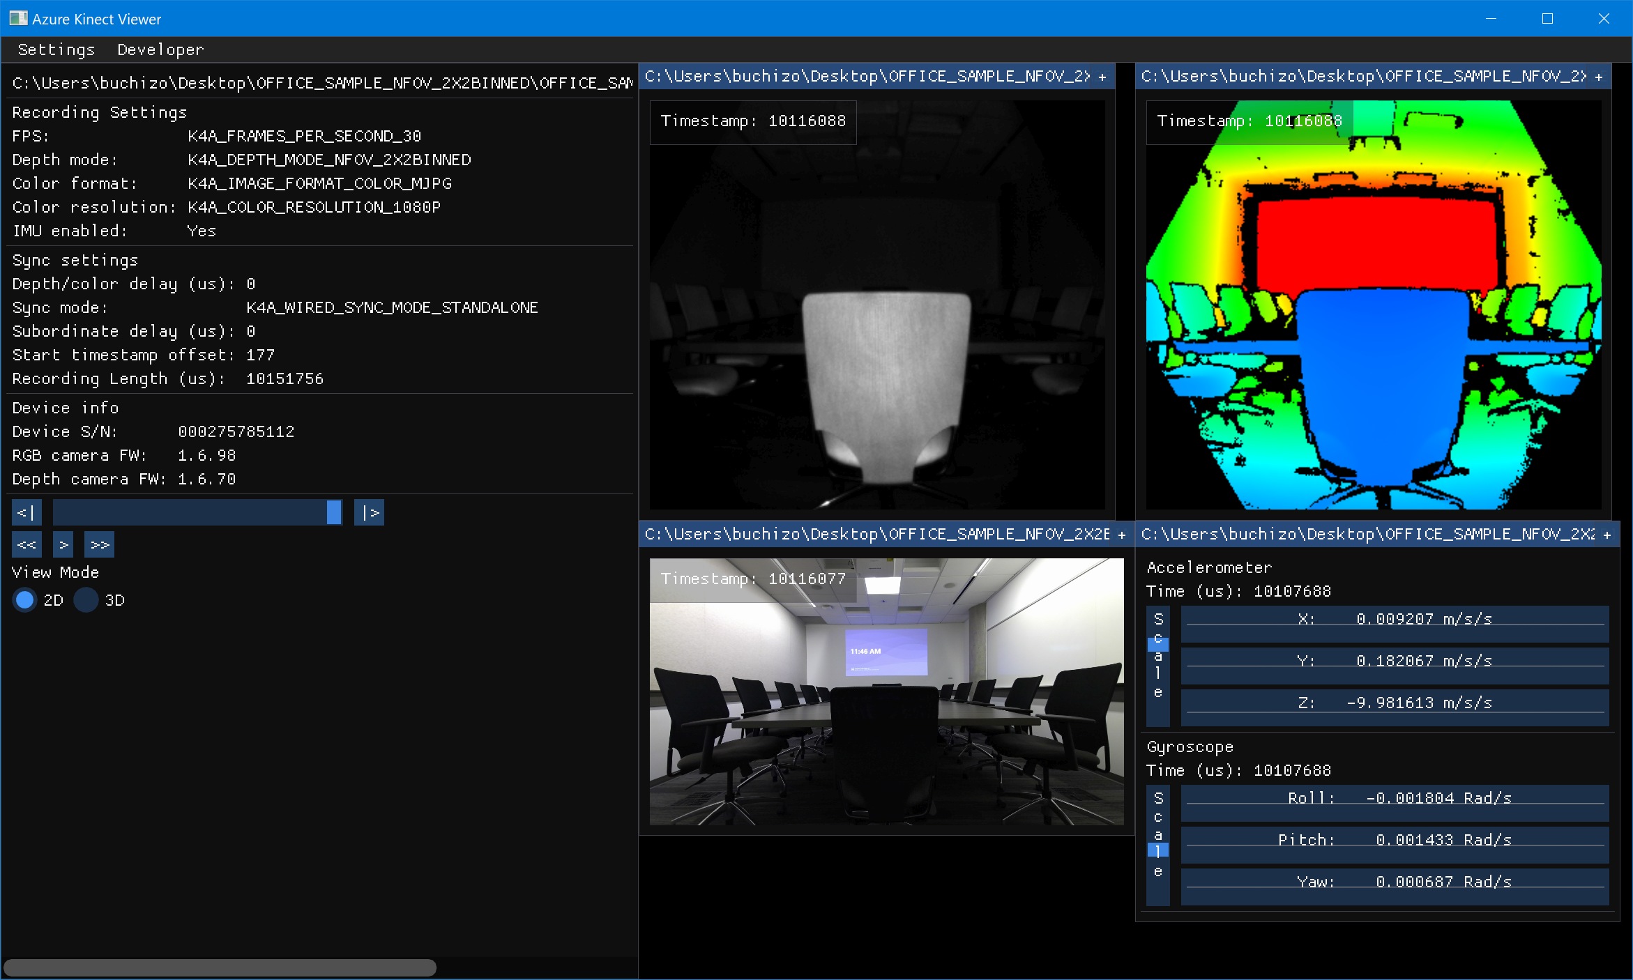Image resolution: width=1633 pixels, height=980 pixels.
Task: Click the infrared view window title tab
Action: coord(876,77)
